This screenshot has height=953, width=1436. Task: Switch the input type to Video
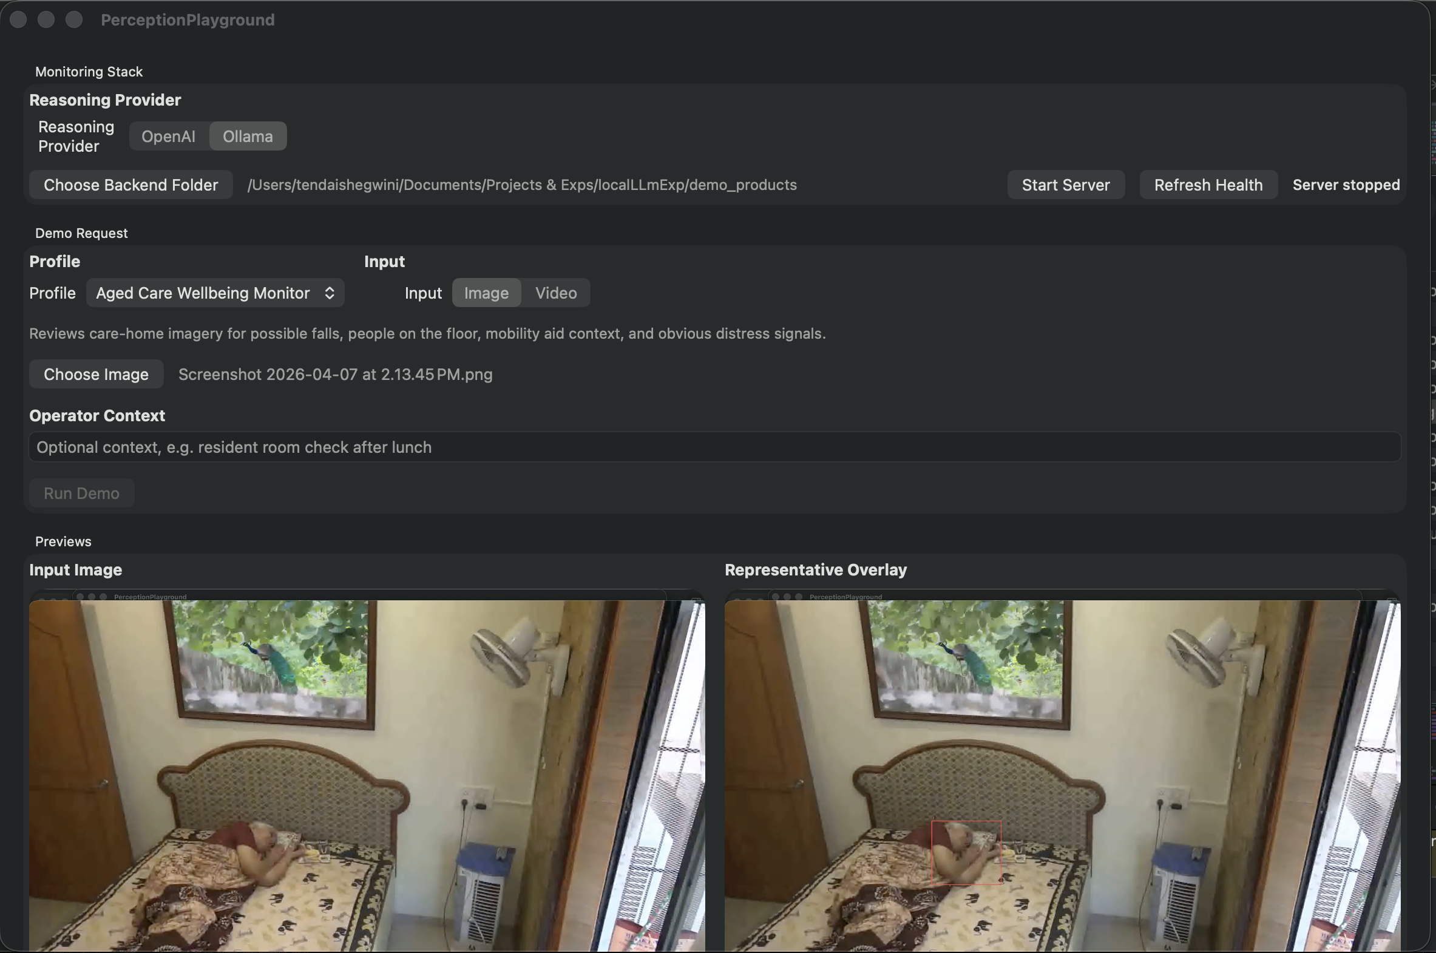(555, 293)
